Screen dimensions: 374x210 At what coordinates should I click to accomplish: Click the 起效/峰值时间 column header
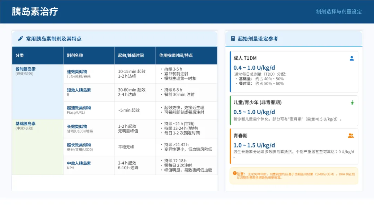[x=135, y=55]
